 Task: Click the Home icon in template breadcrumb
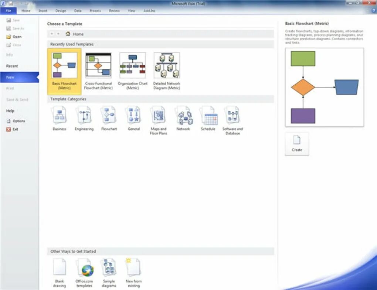click(68, 34)
